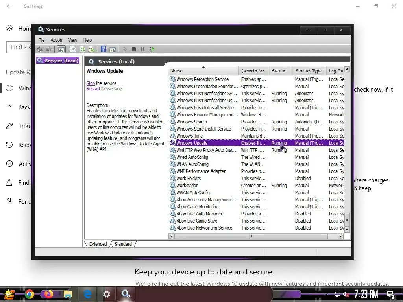Select the Windows Perception Service row
This screenshot has width=403, height=302.
pos(257,79)
